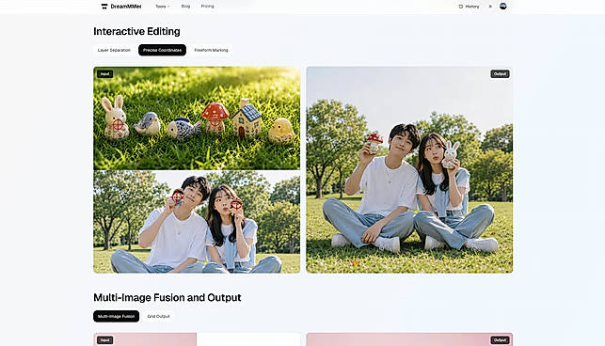The width and height of the screenshot is (605, 346).
Task: Switch to the Layer Separation tab
Action: (114, 50)
